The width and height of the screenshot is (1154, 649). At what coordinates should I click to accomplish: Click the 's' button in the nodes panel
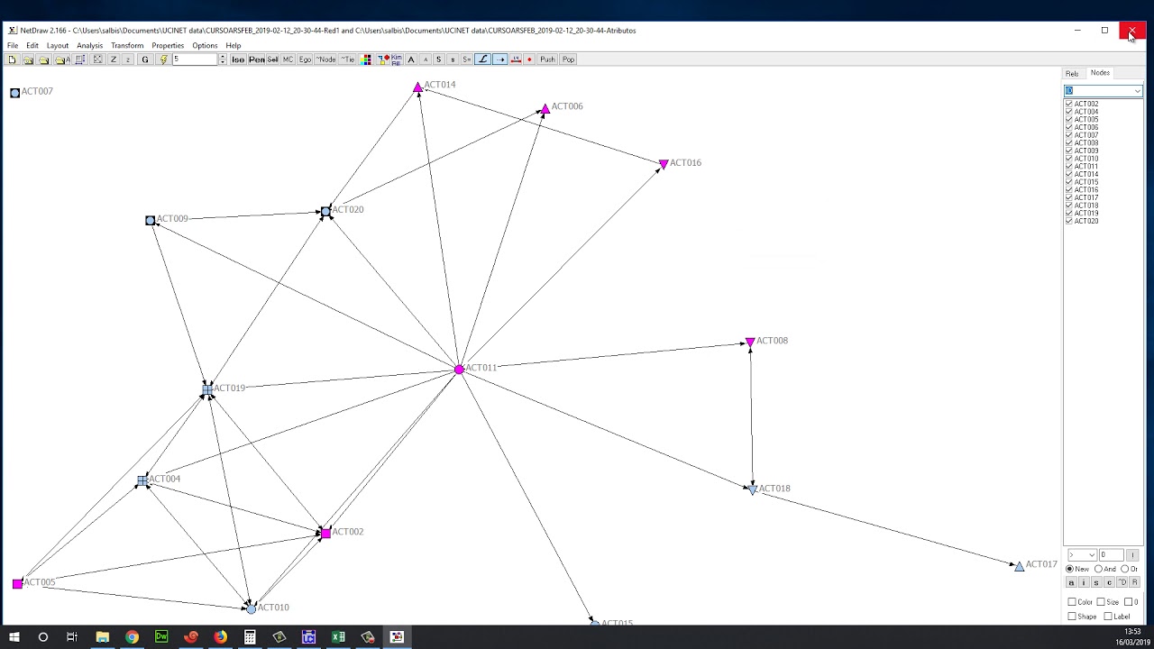pyautogui.click(x=1096, y=582)
